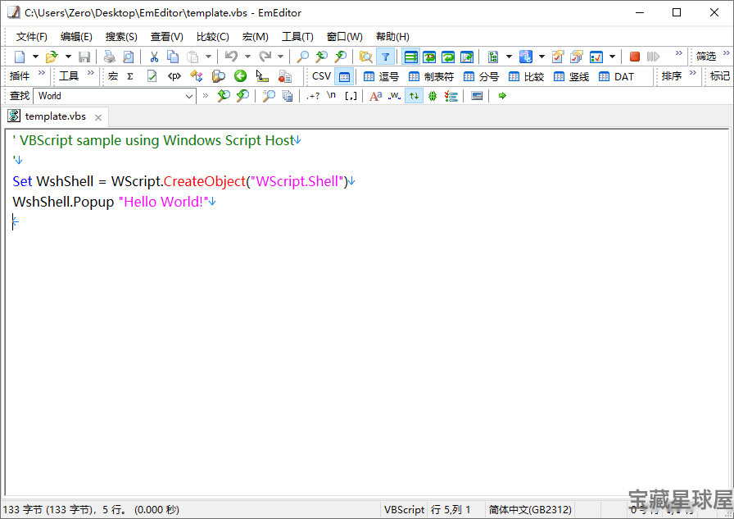
Task: Toggle whole-word match (.w.) option
Action: [x=395, y=96]
